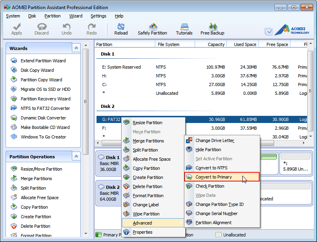317x242 pixels.
Task: Select Convert to NTFS in submenu
Action: (x=222, y=168)
